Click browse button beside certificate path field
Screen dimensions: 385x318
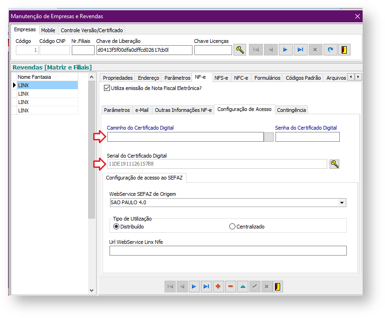pos(268,137)
